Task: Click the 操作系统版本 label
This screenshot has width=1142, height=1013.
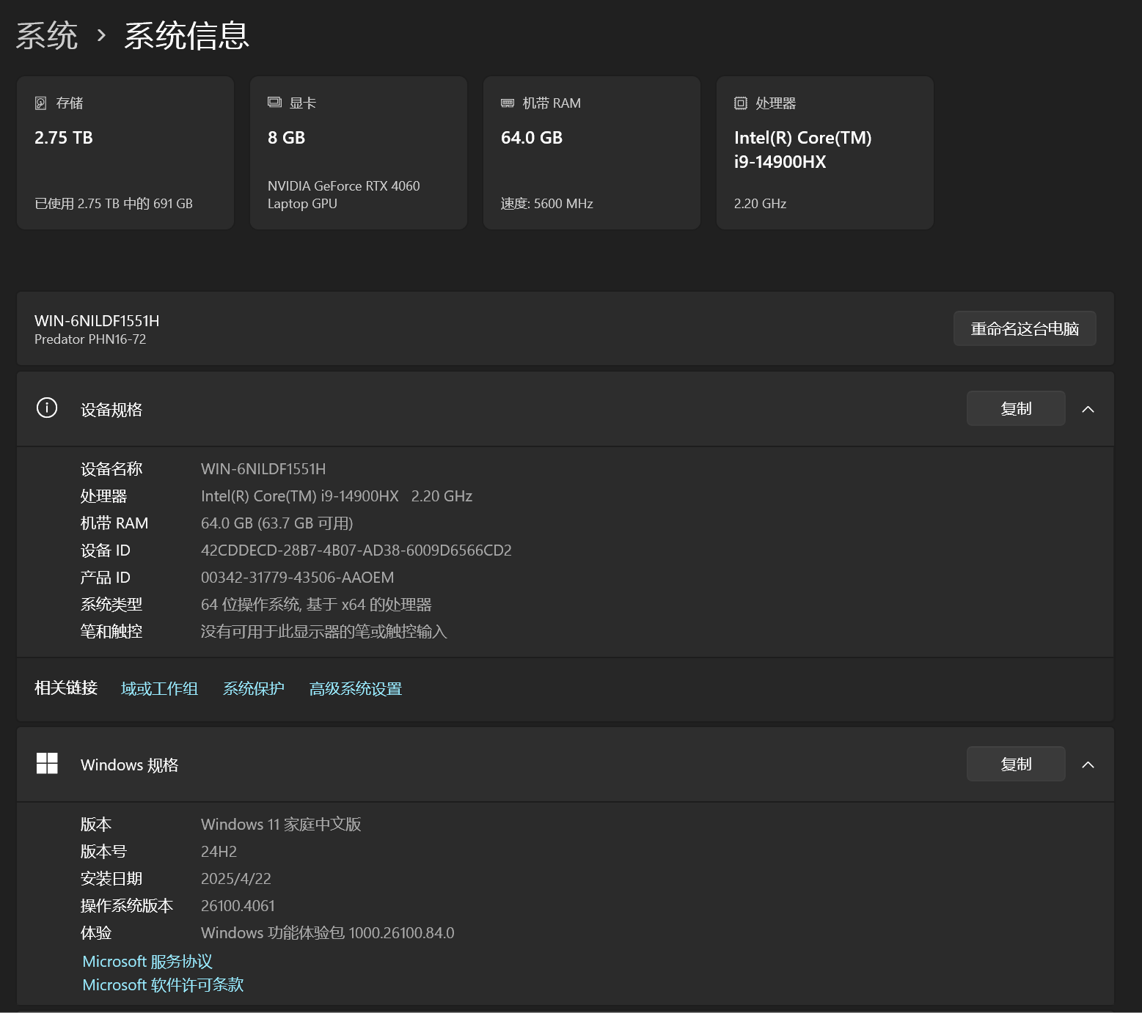Action: click(x=127, y=905)
